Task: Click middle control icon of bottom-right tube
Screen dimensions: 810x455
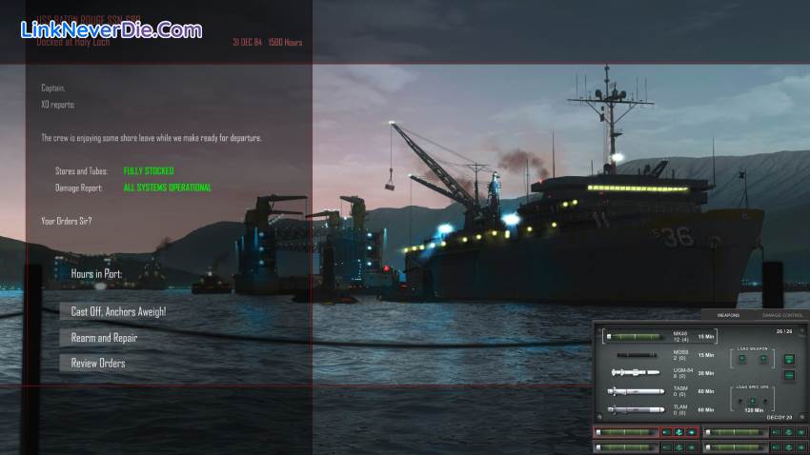Action: coord(788,446)
